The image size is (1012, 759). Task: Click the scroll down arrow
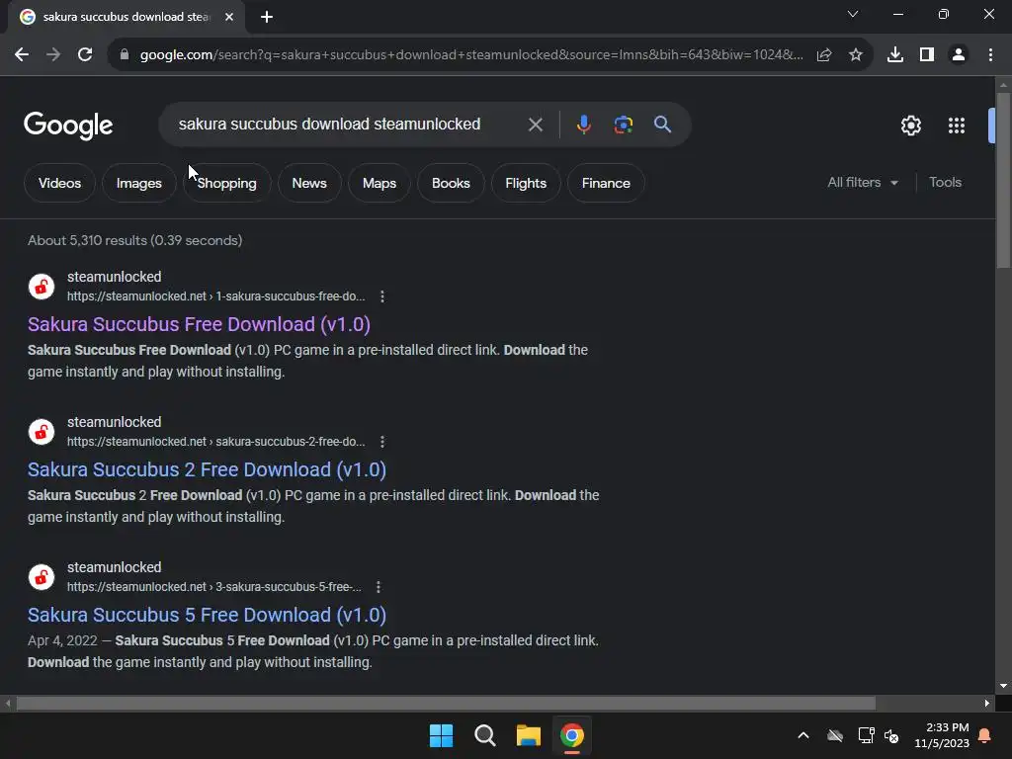1003,686
